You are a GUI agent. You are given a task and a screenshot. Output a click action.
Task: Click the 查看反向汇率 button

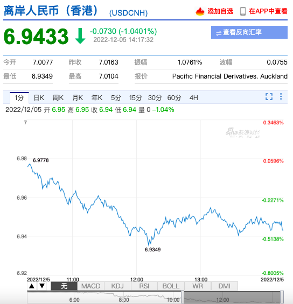coord(249,32)
